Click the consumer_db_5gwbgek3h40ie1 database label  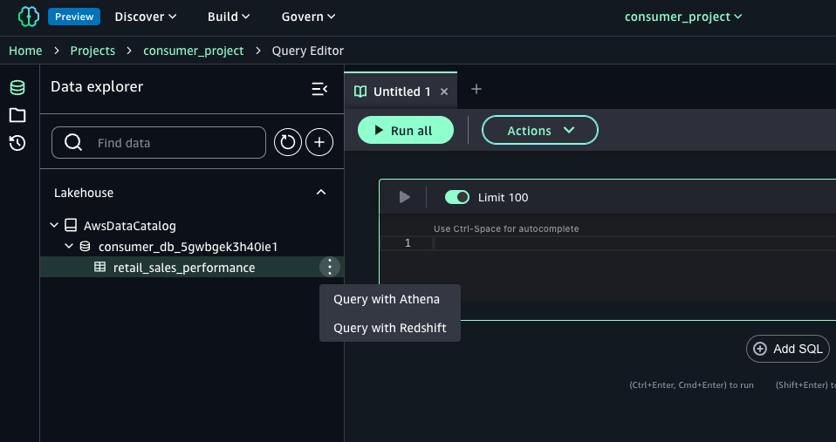[188, 247]
